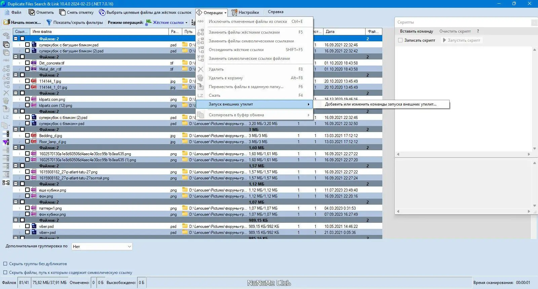This screenshot has width=538, height=289.
Task: Click Вставить команду in Скрипты panel
Action: [x=416, y=31]
